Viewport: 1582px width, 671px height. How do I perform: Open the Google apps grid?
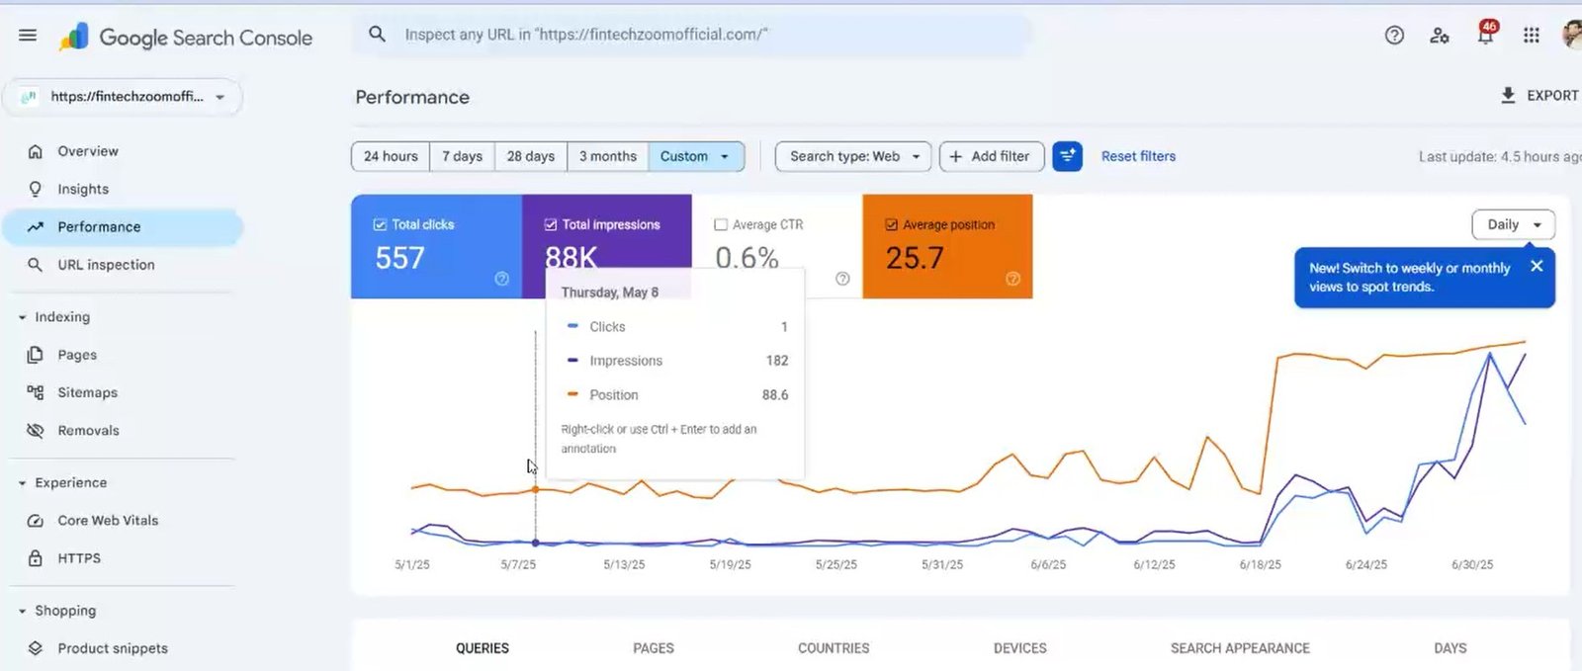pos(1531,36)
